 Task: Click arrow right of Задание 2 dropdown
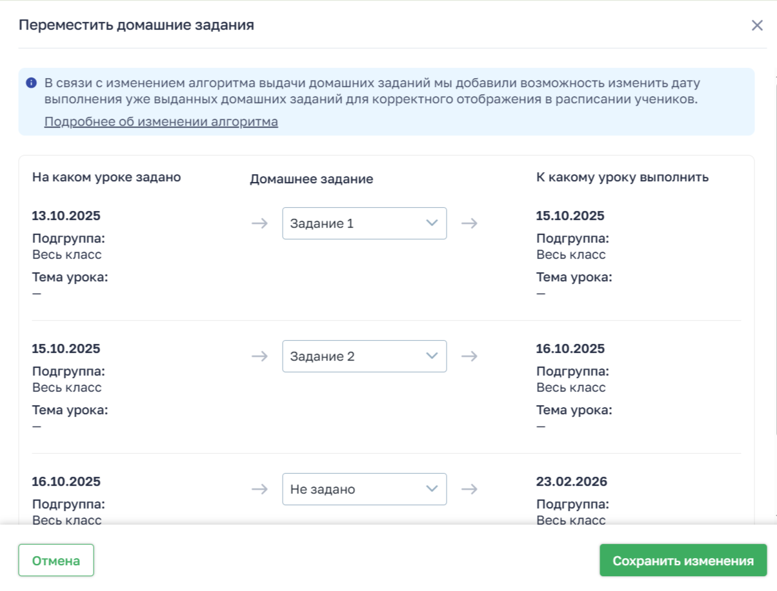(469, 356)
